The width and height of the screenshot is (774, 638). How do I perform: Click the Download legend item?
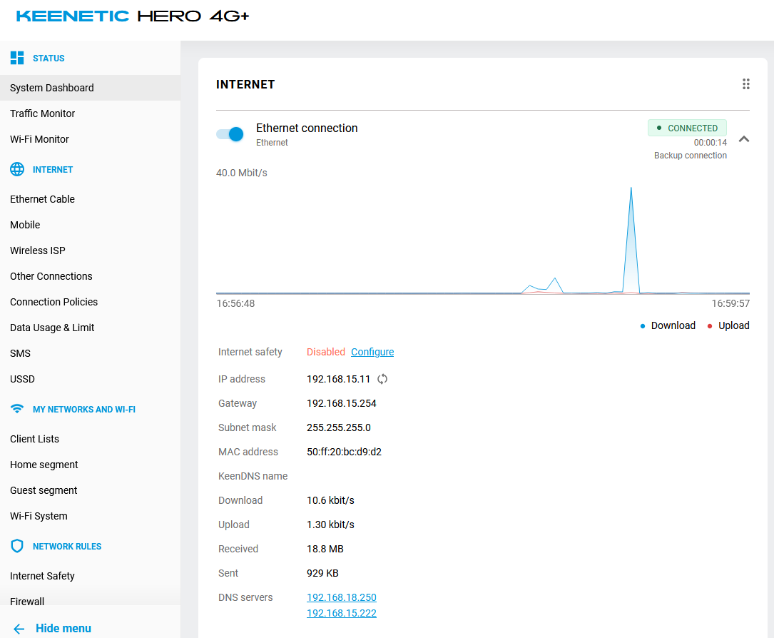pos(668,325)
